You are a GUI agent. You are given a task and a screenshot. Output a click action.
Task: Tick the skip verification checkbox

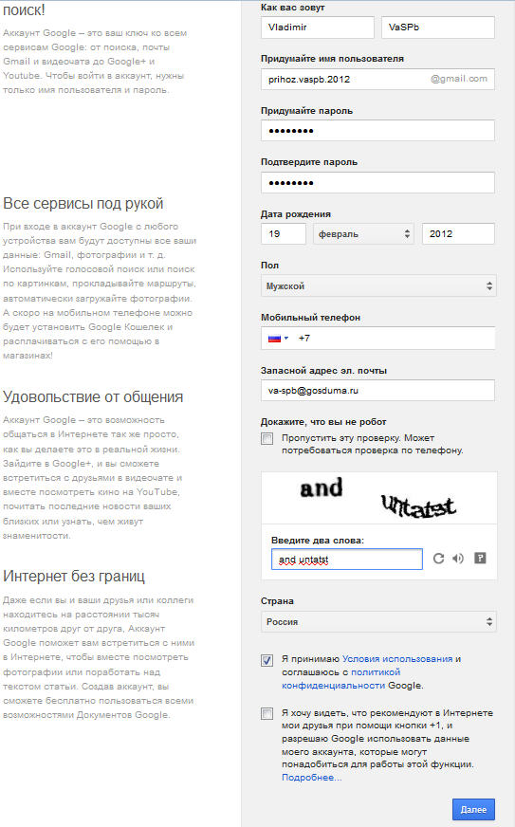click(x=267, y=438)
